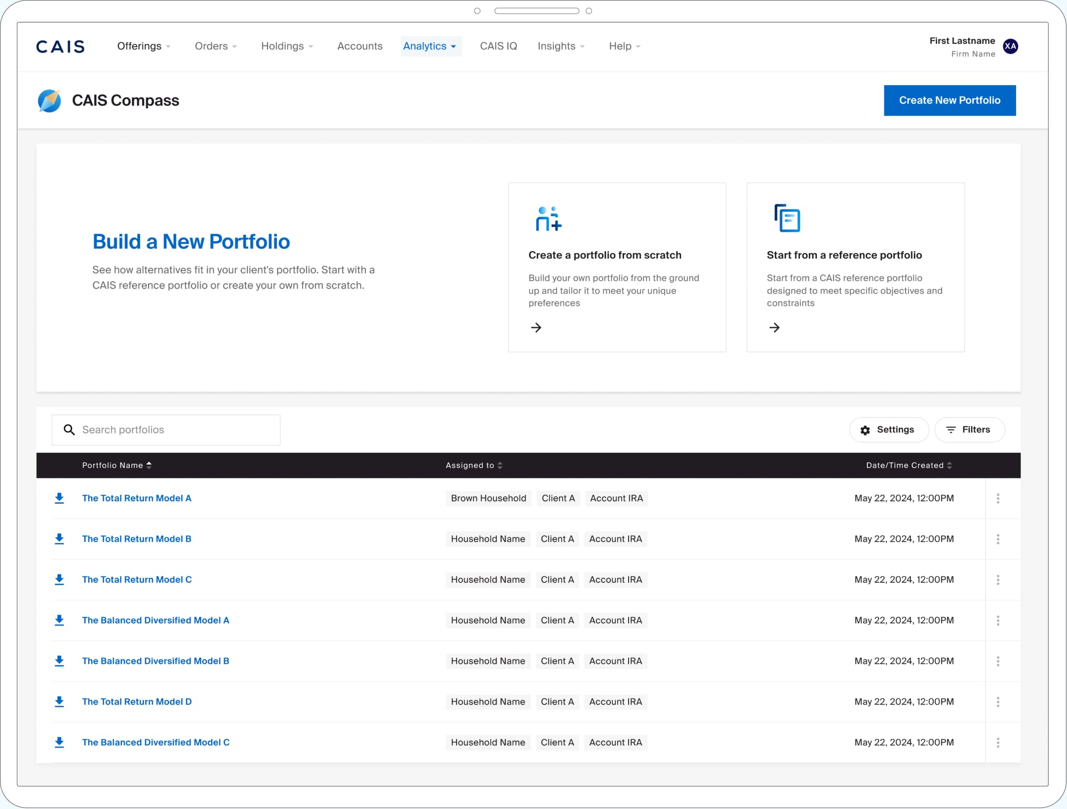This screenshot has height=809, width=1067.
Task: Expand the Holdings dropdown menu
Action: pyautogui.click(x=287, y=46)
